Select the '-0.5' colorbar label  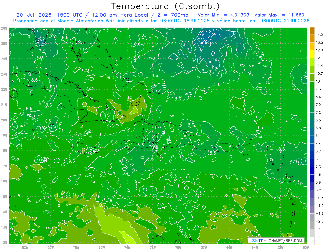(319, 198)
